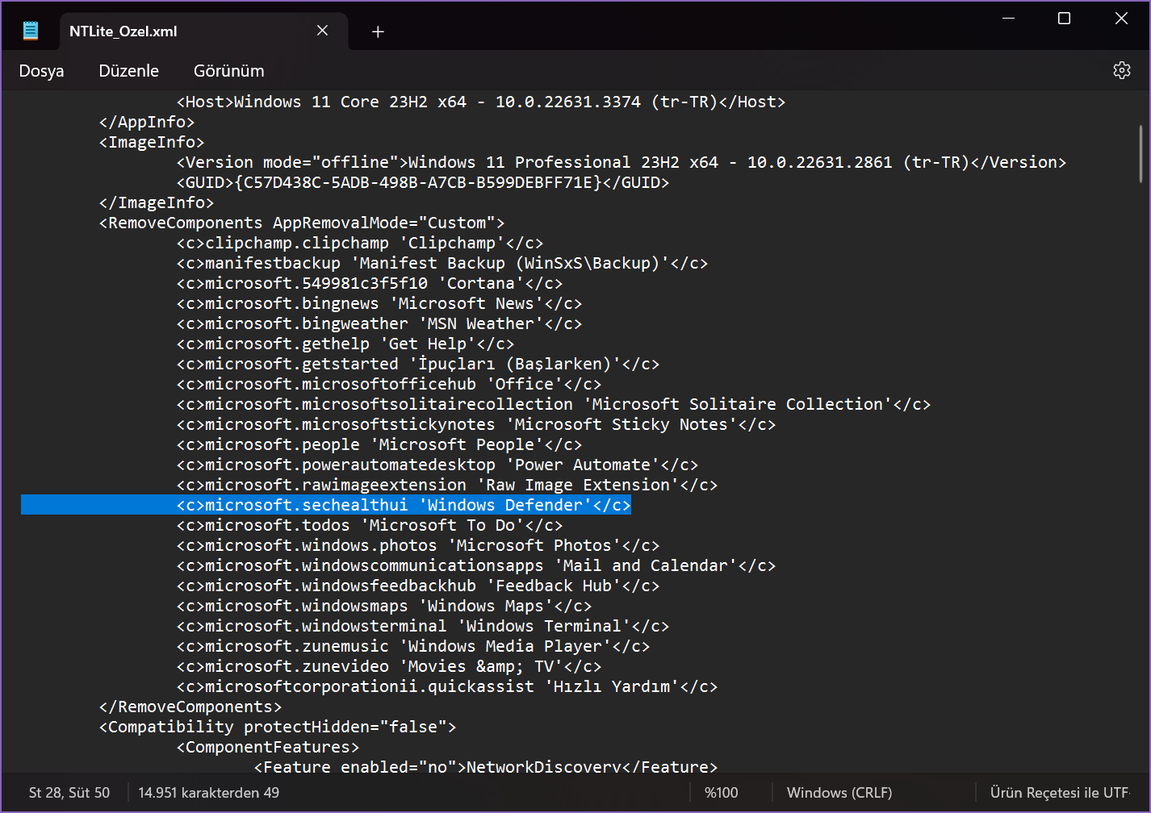Click the <Compatibility protectHidden="false"> line
The height and width of the screenshot is (813, 1151).
click(278, 727)
